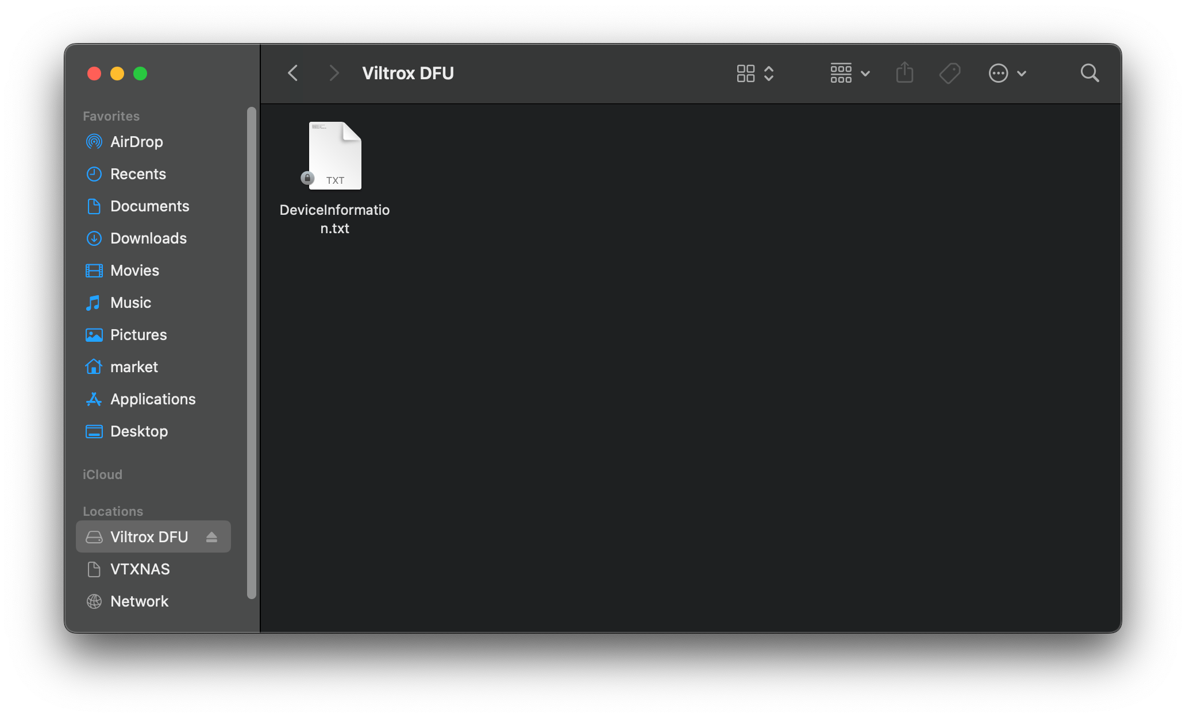Minimize the Finder window
The height and width of the screenshot is (718, 1186).
117,74
